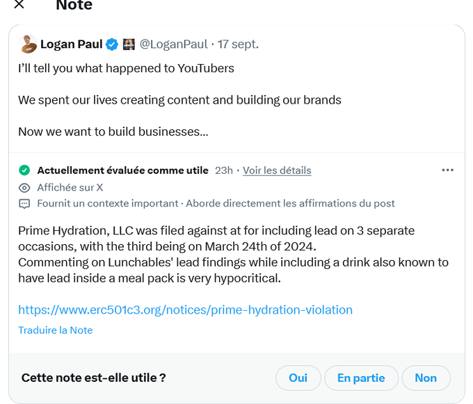Click the Logan Paul display name

(72, 45)
